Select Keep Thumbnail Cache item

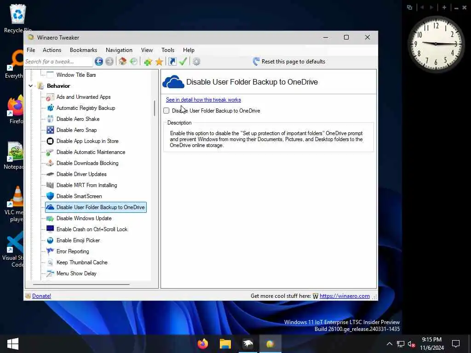click(x=82, y=262)
